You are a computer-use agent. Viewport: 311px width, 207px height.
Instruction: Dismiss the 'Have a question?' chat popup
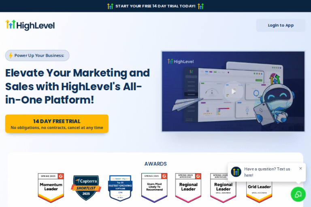coord(300,168)
